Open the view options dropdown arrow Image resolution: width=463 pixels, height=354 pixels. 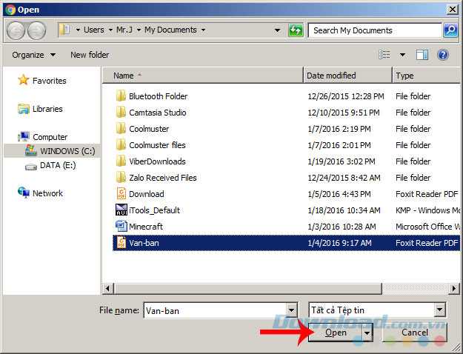tap(402, 55)
